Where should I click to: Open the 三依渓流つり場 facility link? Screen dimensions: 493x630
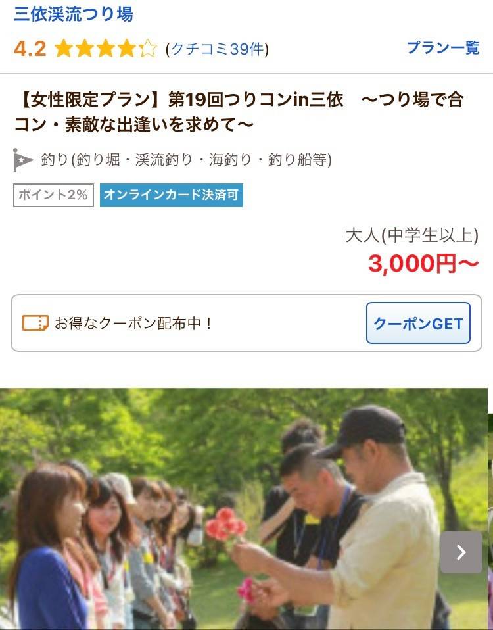tap(74, 15)
